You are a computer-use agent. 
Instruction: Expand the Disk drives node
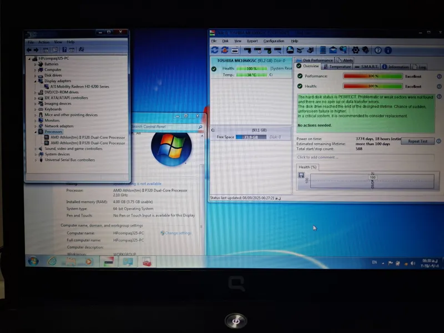36,75
